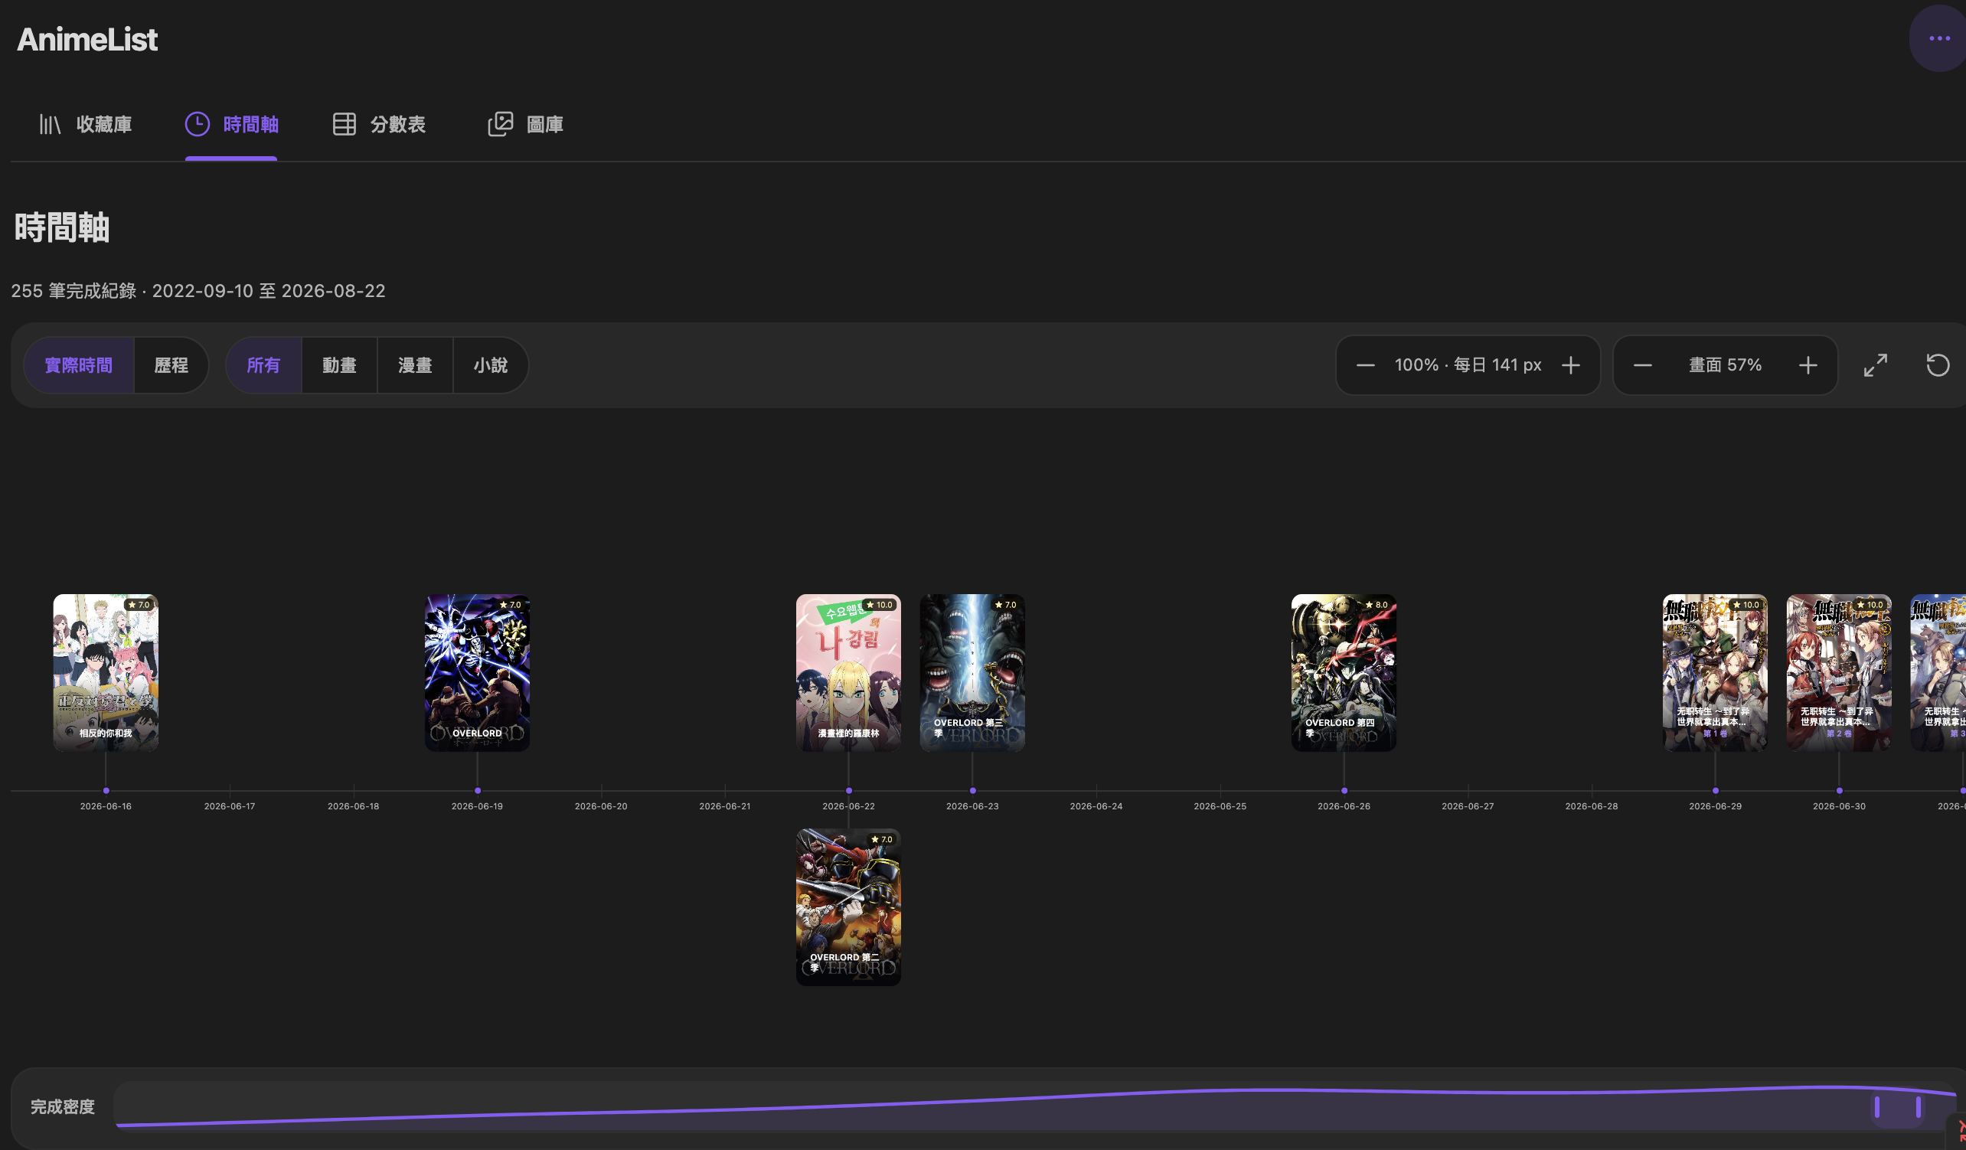The height and width of the screenshot is (1150, 1966).
Task: Filter timeline by 所有 types
Action: tap(263, 365)
